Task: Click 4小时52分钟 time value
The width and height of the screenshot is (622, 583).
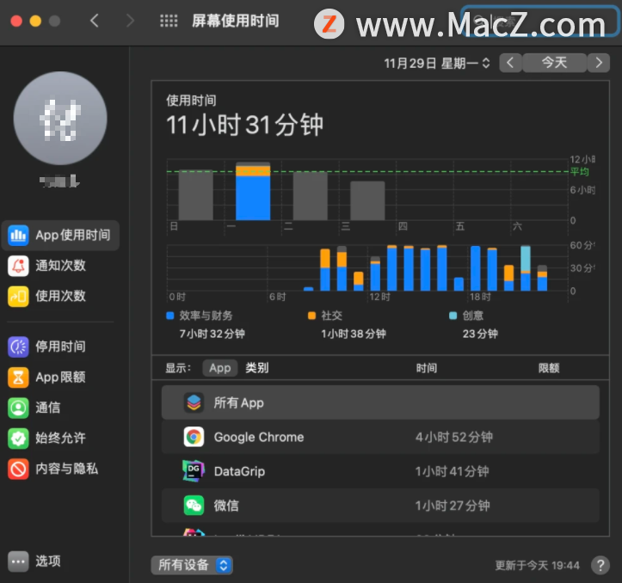Action: pos(453,437)
